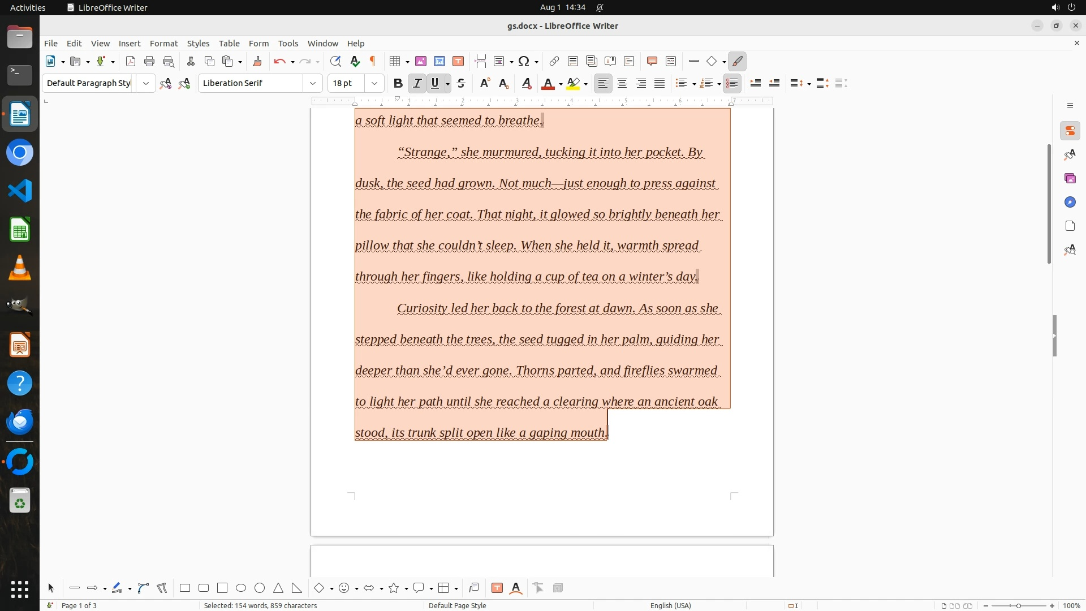Open the font size dropdown
The height and width of the screenshot is (611, 1086).
[374, 83]
